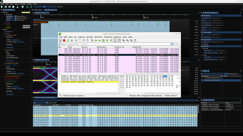
Task: Click the refresh settings round icon
Action: (23, 7)
